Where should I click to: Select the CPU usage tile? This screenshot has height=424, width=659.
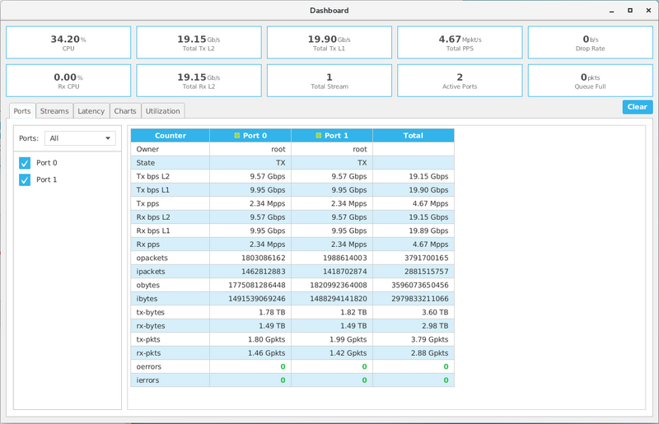tap(68, 42)
